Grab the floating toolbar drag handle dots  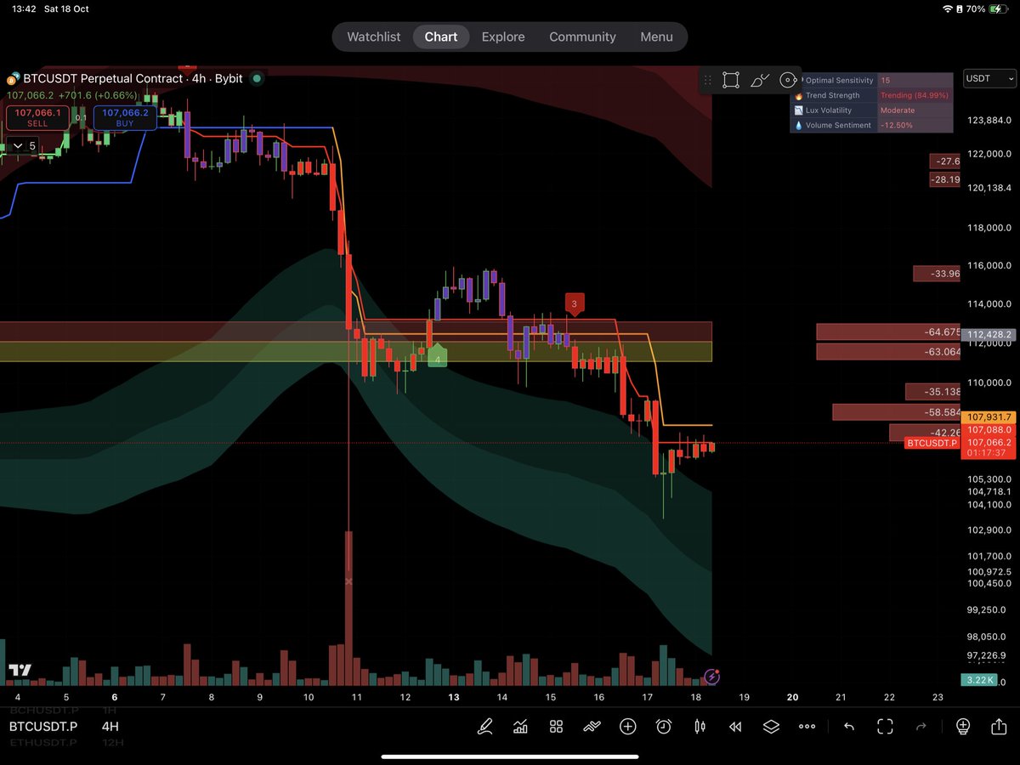(x=707, y=81)
